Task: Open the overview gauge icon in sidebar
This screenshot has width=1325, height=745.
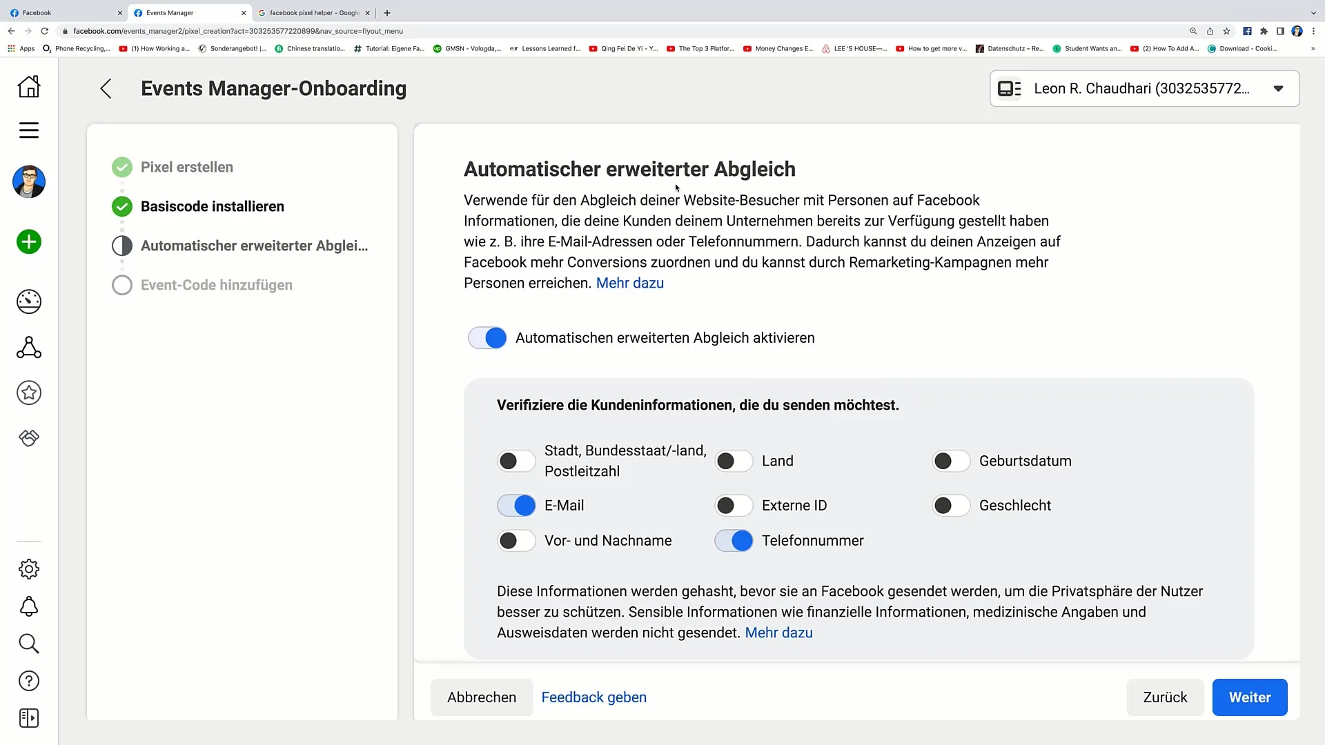Action: click(29, 301)
